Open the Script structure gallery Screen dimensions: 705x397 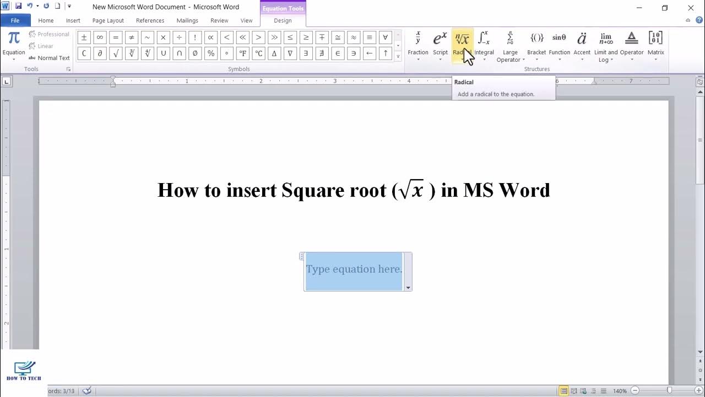pos(440,45)
